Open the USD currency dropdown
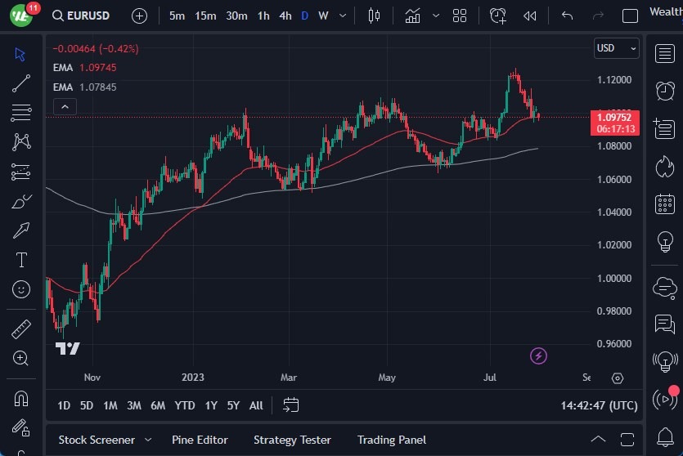Screen dimensions: 683x456 pyautogui.click(x=616, y=48)
